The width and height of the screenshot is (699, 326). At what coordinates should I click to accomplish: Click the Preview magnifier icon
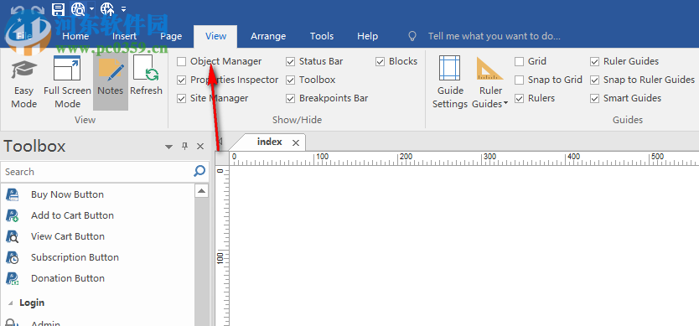coord(79,8)
